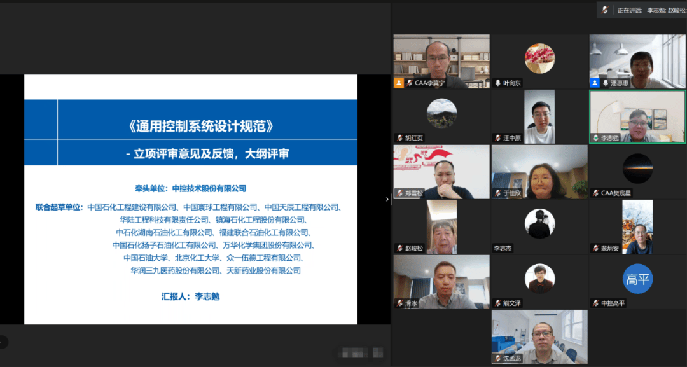Viewport: 687px width, 367px height.
Task: Click the slide title 《通用控制系统设计规范》
Action: click(200, 126)
